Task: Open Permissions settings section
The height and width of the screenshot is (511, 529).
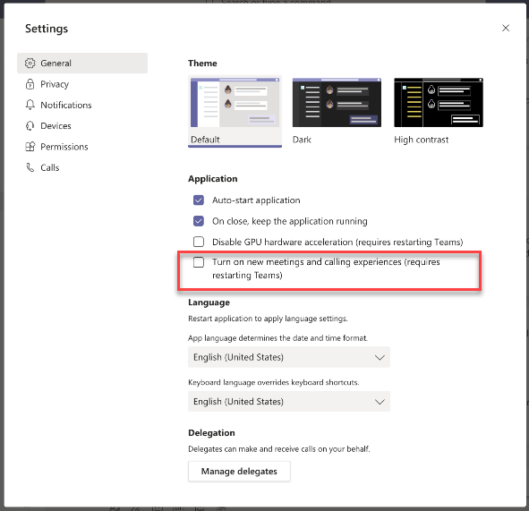Action: [82, 147]
